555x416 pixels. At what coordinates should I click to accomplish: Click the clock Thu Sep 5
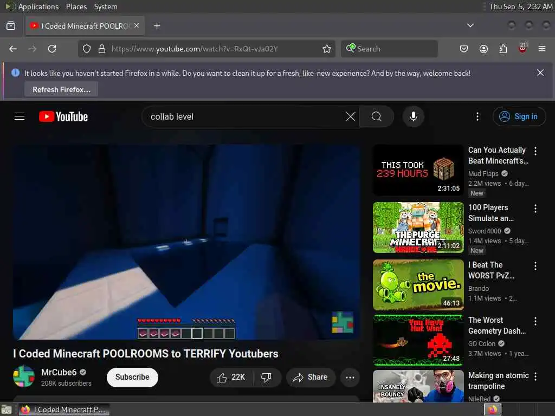click(x=520, y=6)
